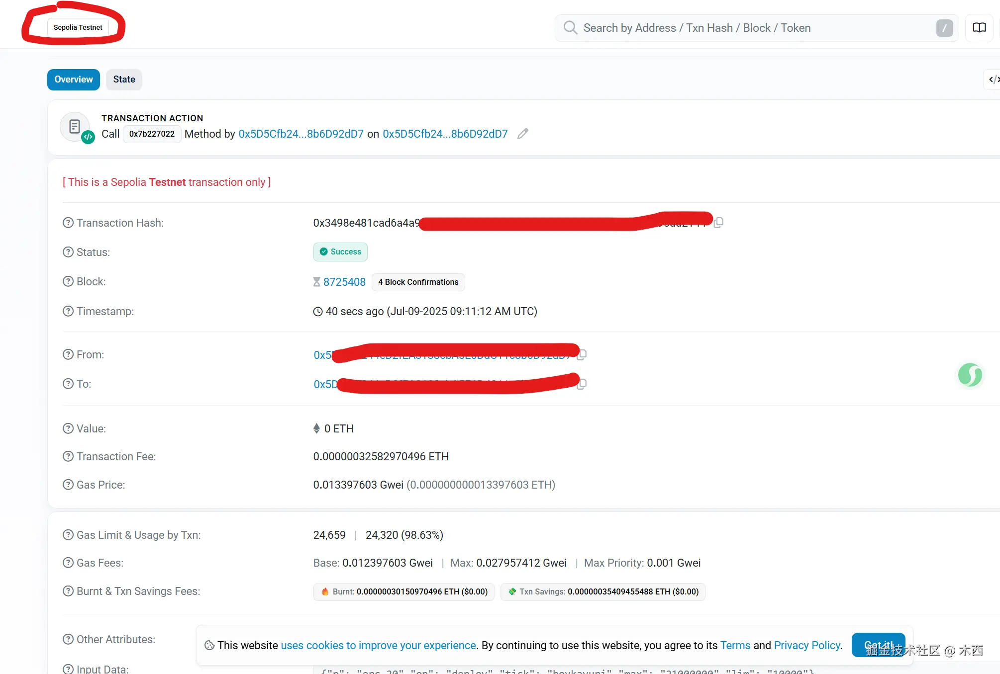Click the Privacy Policy link
Viewport: 1000px width, 674px height.
point(807,645)
